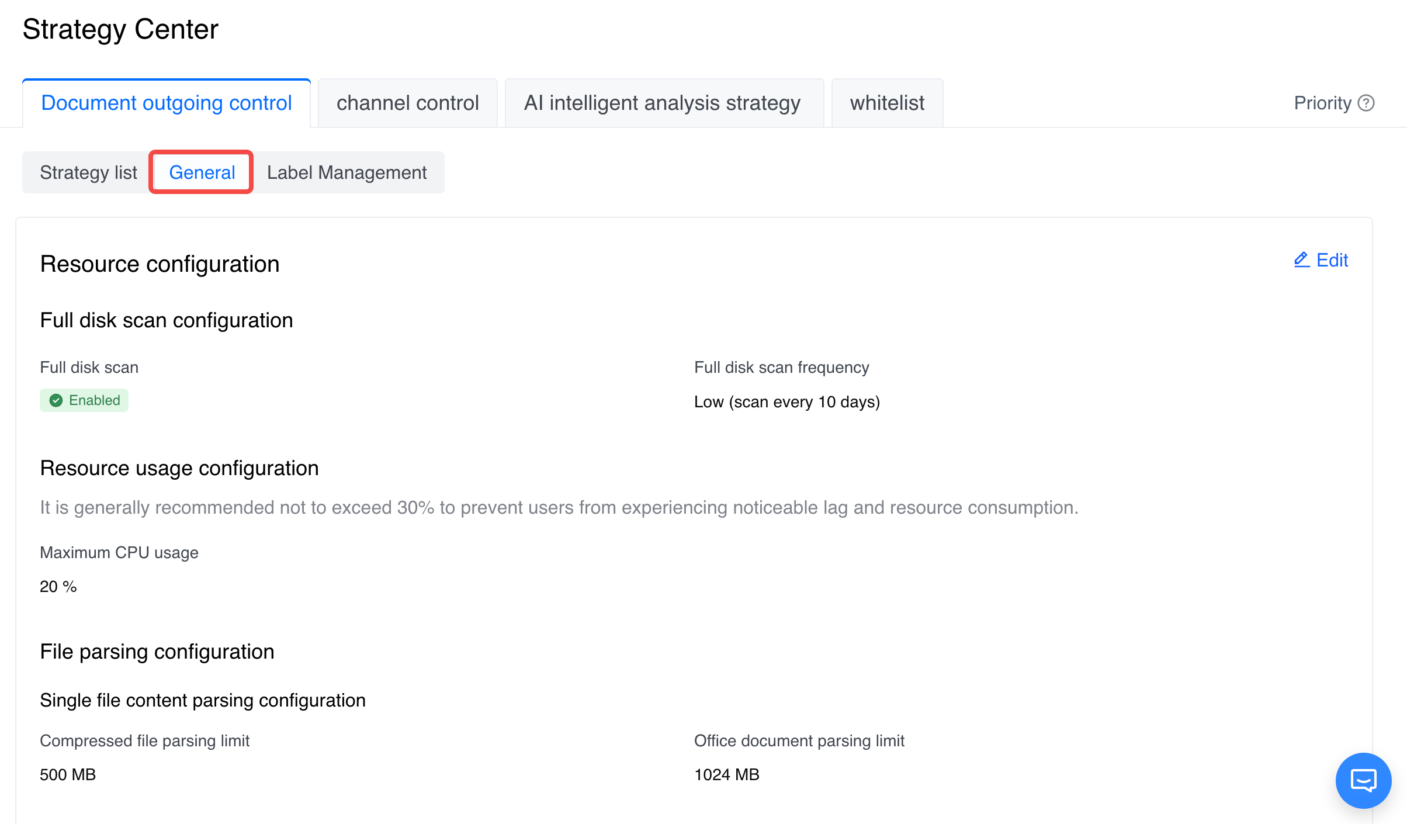Click the Resource configuration heading
Image resolution: width=1407 pixels, height=824 pixels.
[x=160, y=264]
